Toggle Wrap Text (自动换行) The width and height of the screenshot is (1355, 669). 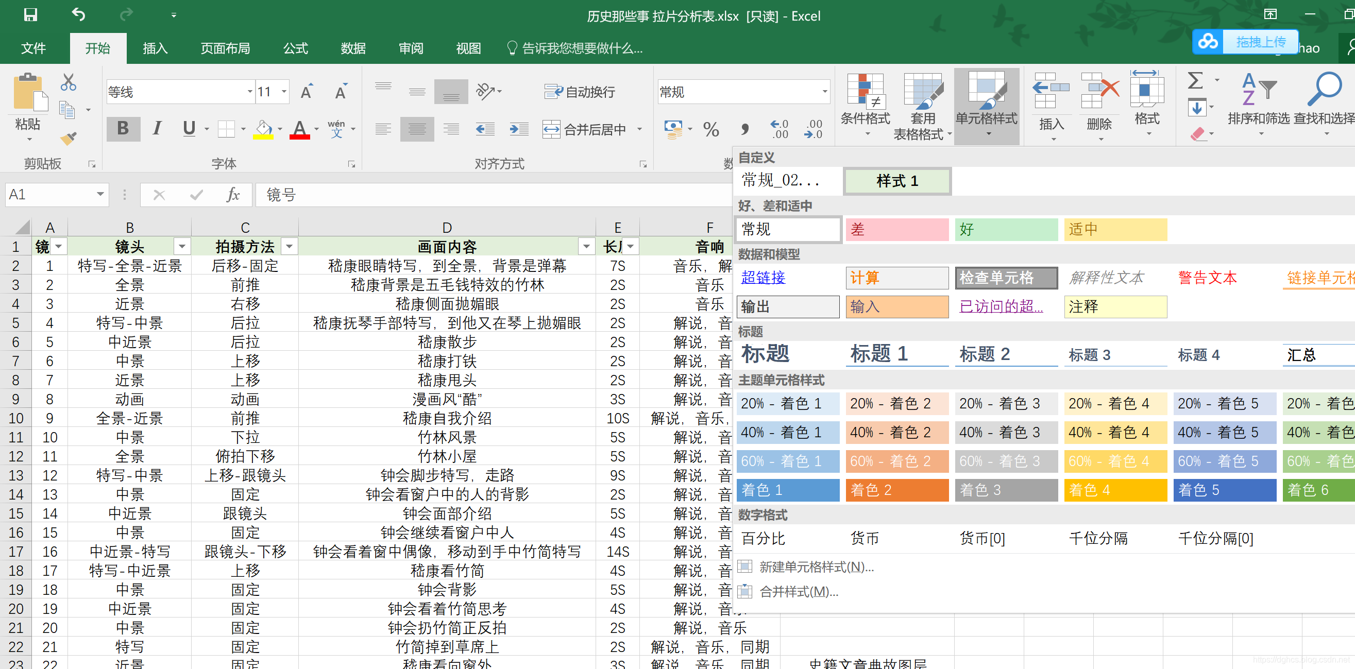579,92
